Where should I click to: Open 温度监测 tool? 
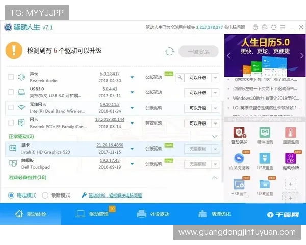pos(291,135)
